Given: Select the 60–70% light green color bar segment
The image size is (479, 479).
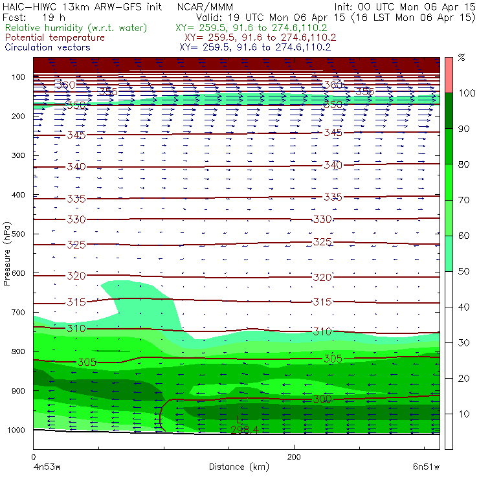Looking at the screenshot, I should pos(449,217).
